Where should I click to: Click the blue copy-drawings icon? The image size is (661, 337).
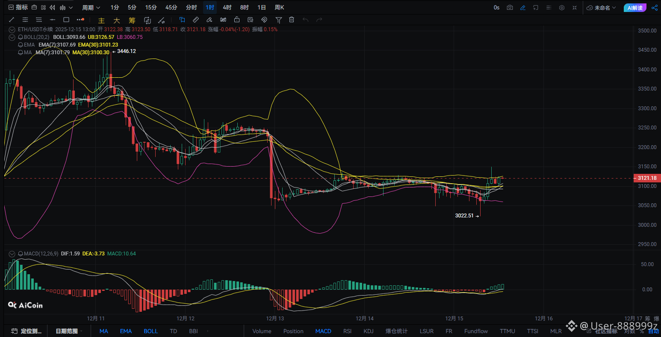click(x=182, y=20)
